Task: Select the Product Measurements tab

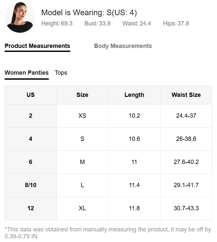Action: coord(37,46)
